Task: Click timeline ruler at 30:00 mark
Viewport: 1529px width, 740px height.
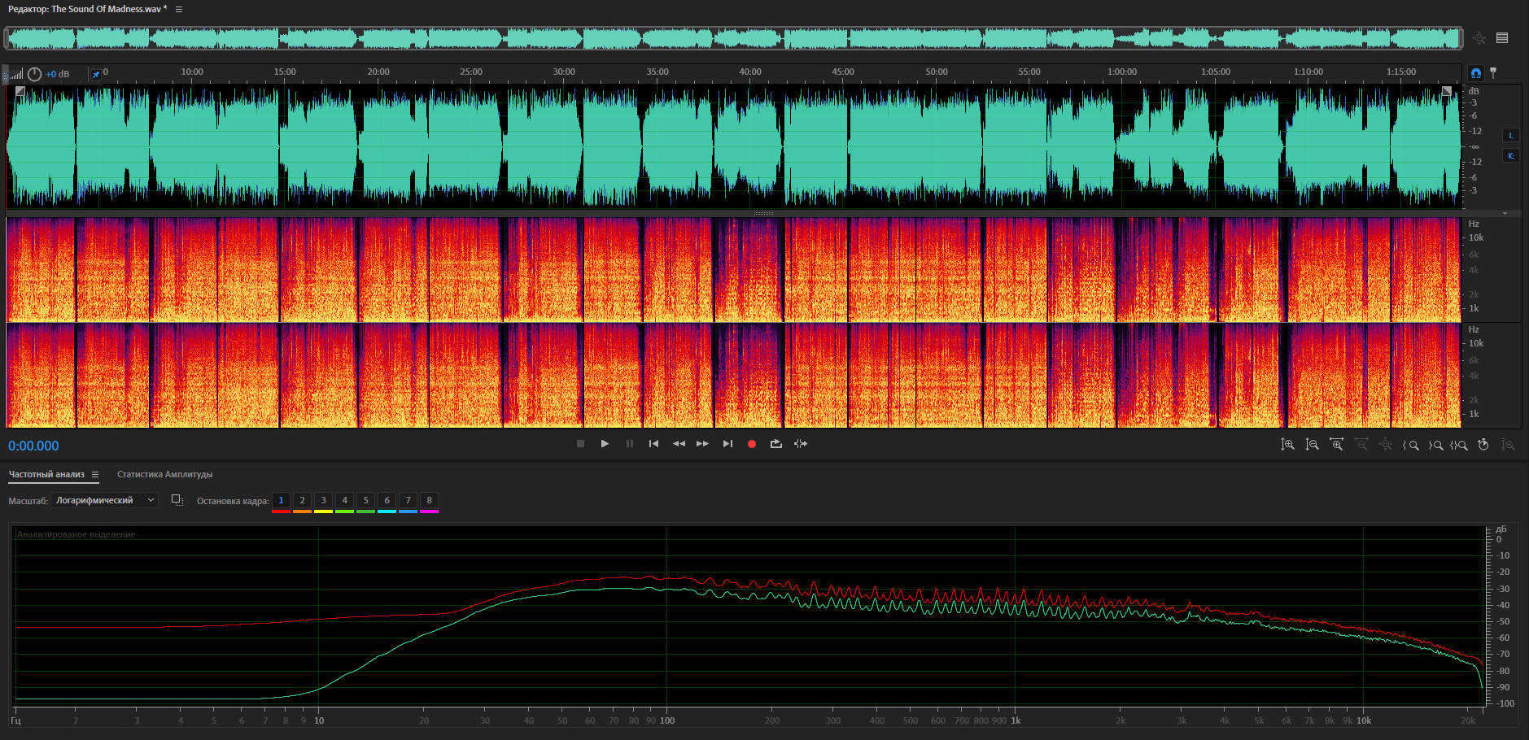Action: pyautogui.click(x=564, y=73)
